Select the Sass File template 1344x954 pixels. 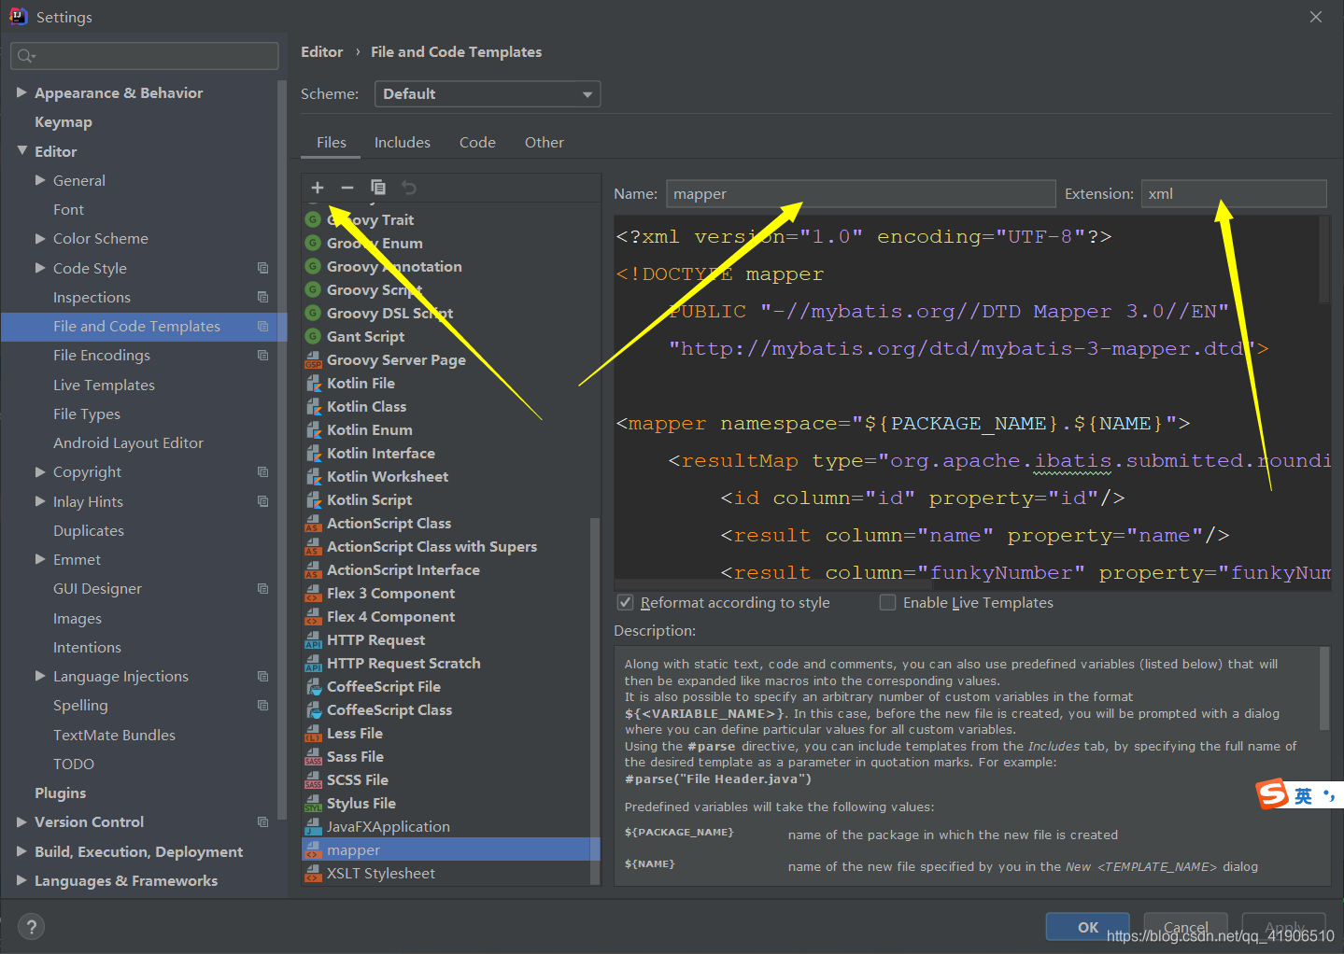point(355,756)
